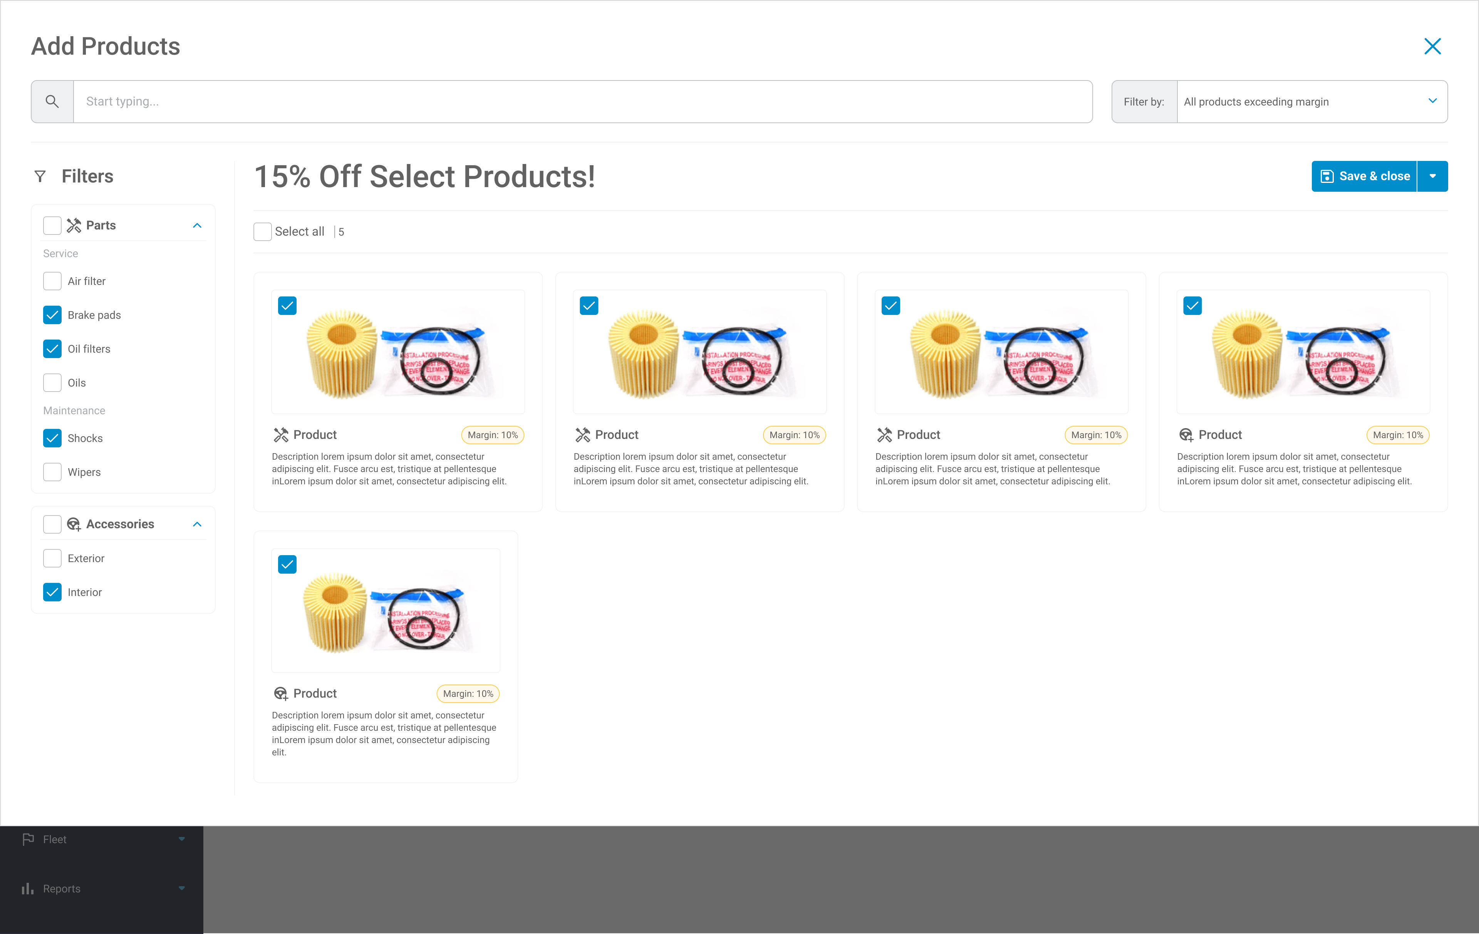This screenshot has width=1479, height=934.
Task: Open the Save & close dropdown arrow
Action: coord(1432,177)
